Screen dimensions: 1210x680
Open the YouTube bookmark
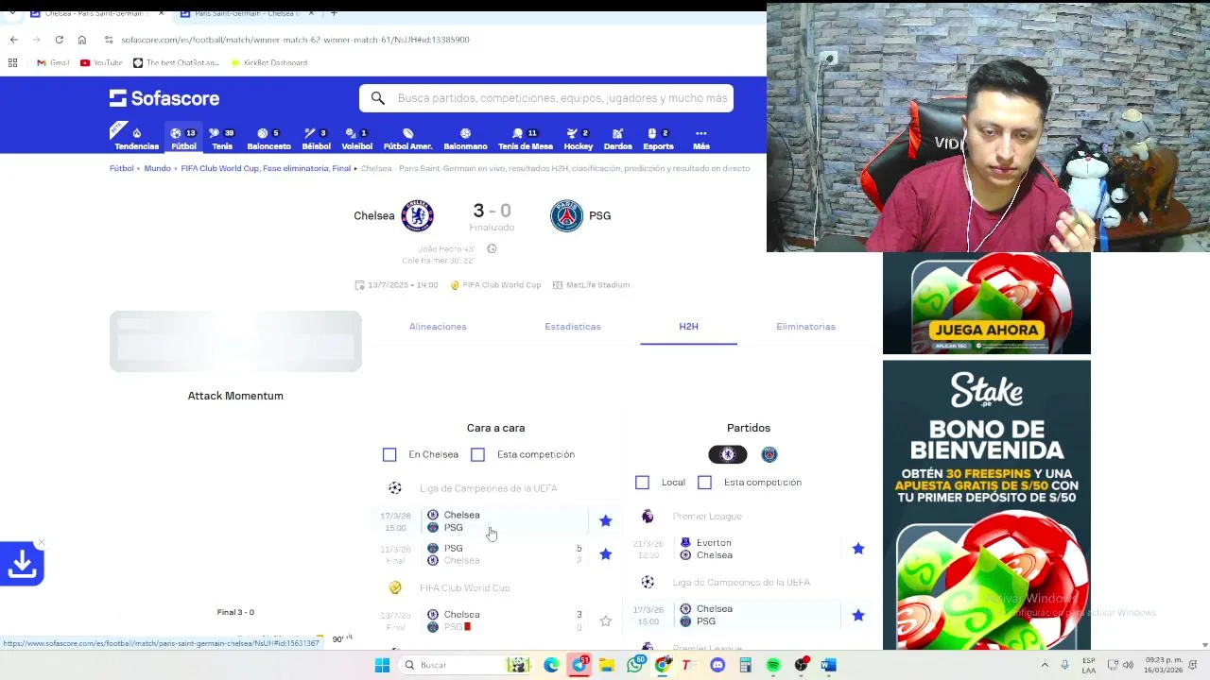click(x=101, y=62)
